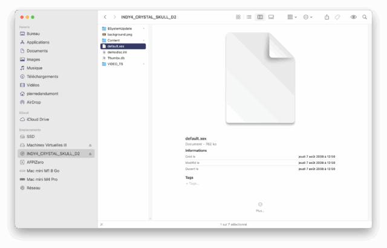Select the Content folder
Image resolution: width=387 pixels, height=248 pixels.
coord(123,40)
